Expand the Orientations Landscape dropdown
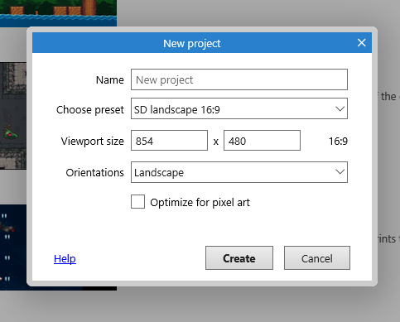 point(239,172)
